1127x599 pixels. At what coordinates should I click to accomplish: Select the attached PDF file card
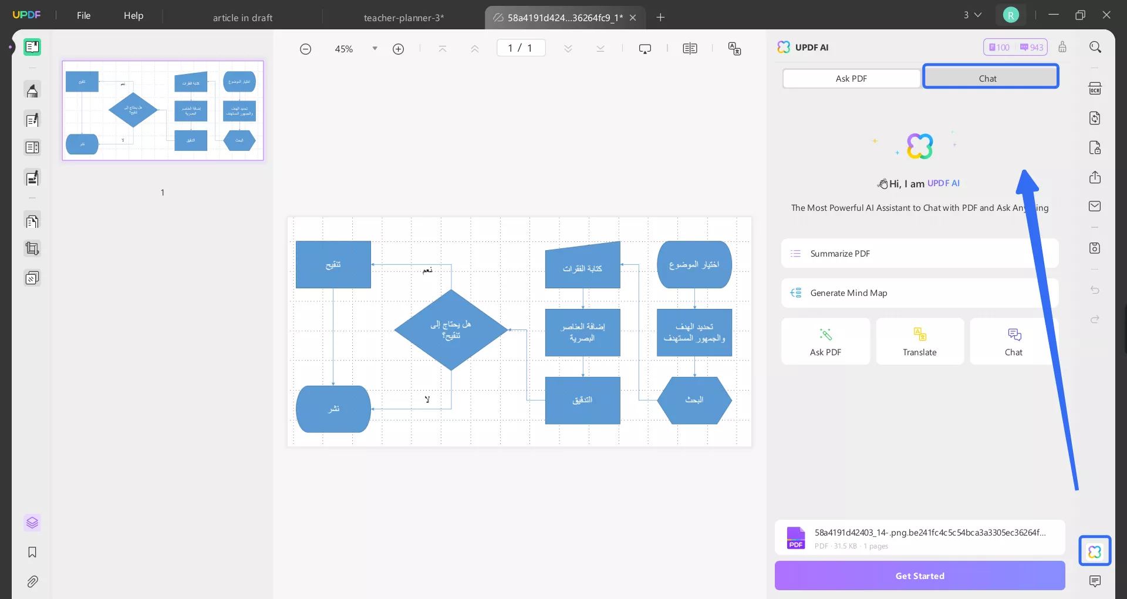click(920, 537)
